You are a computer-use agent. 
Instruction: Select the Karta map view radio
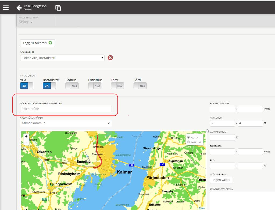[188, 137]
